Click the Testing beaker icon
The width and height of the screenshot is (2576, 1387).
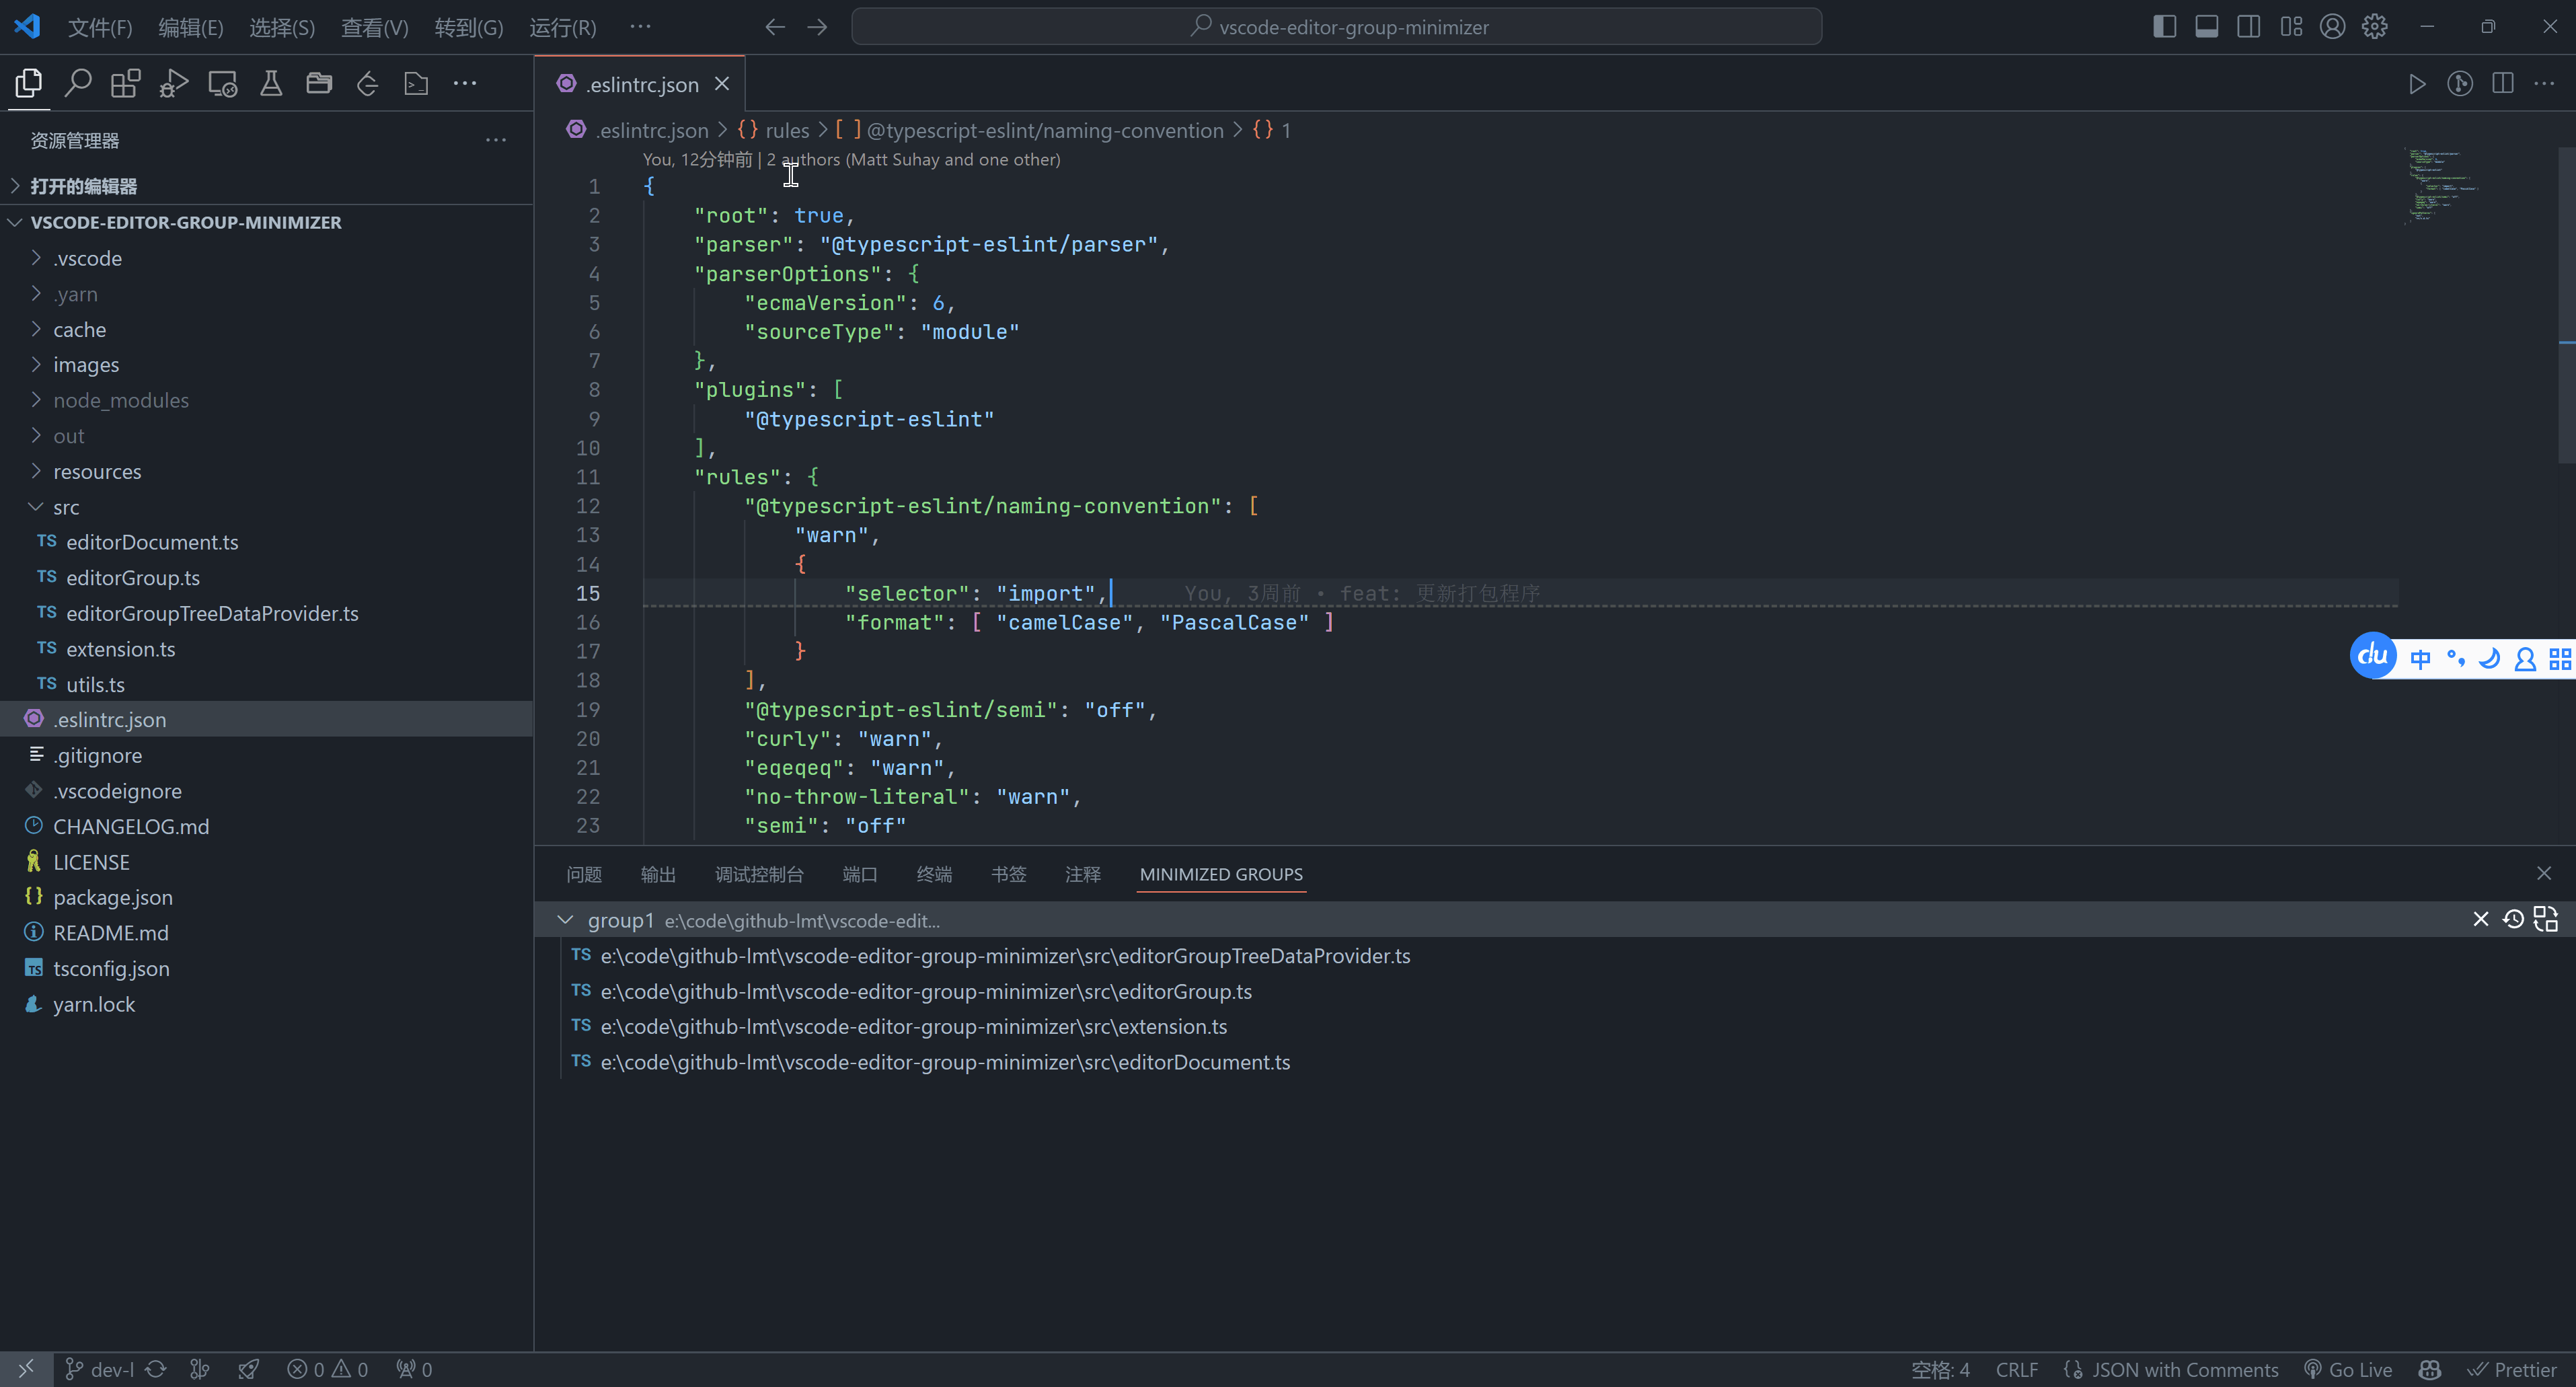coord(270,83)
